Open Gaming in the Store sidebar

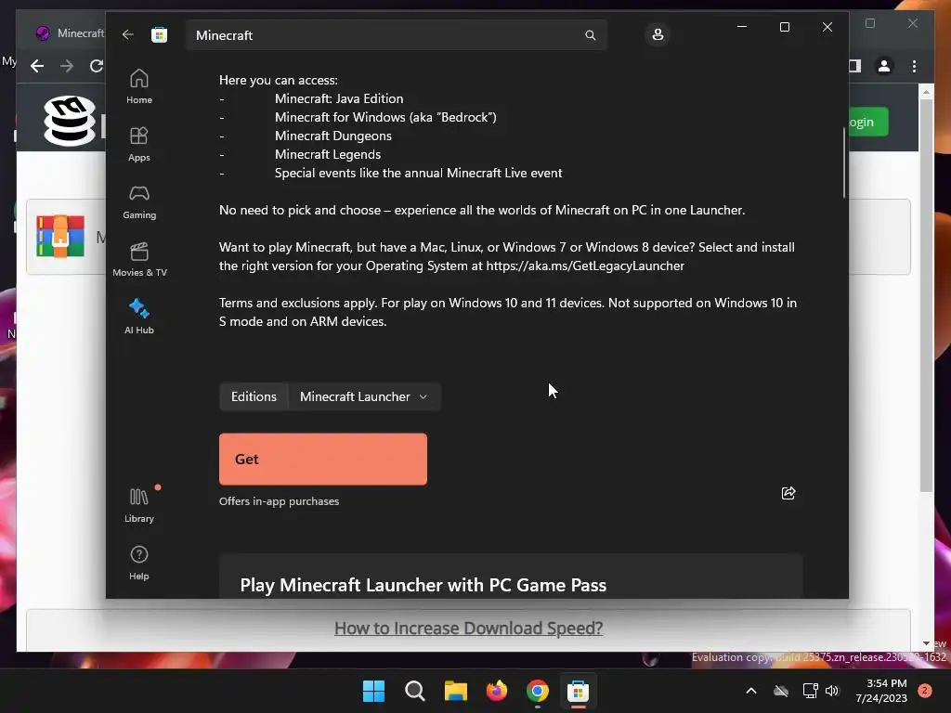pos(139,201)
